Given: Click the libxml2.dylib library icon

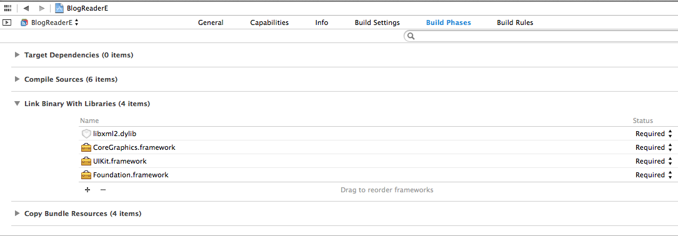Looking at the screenshot, I should (86, 134).
